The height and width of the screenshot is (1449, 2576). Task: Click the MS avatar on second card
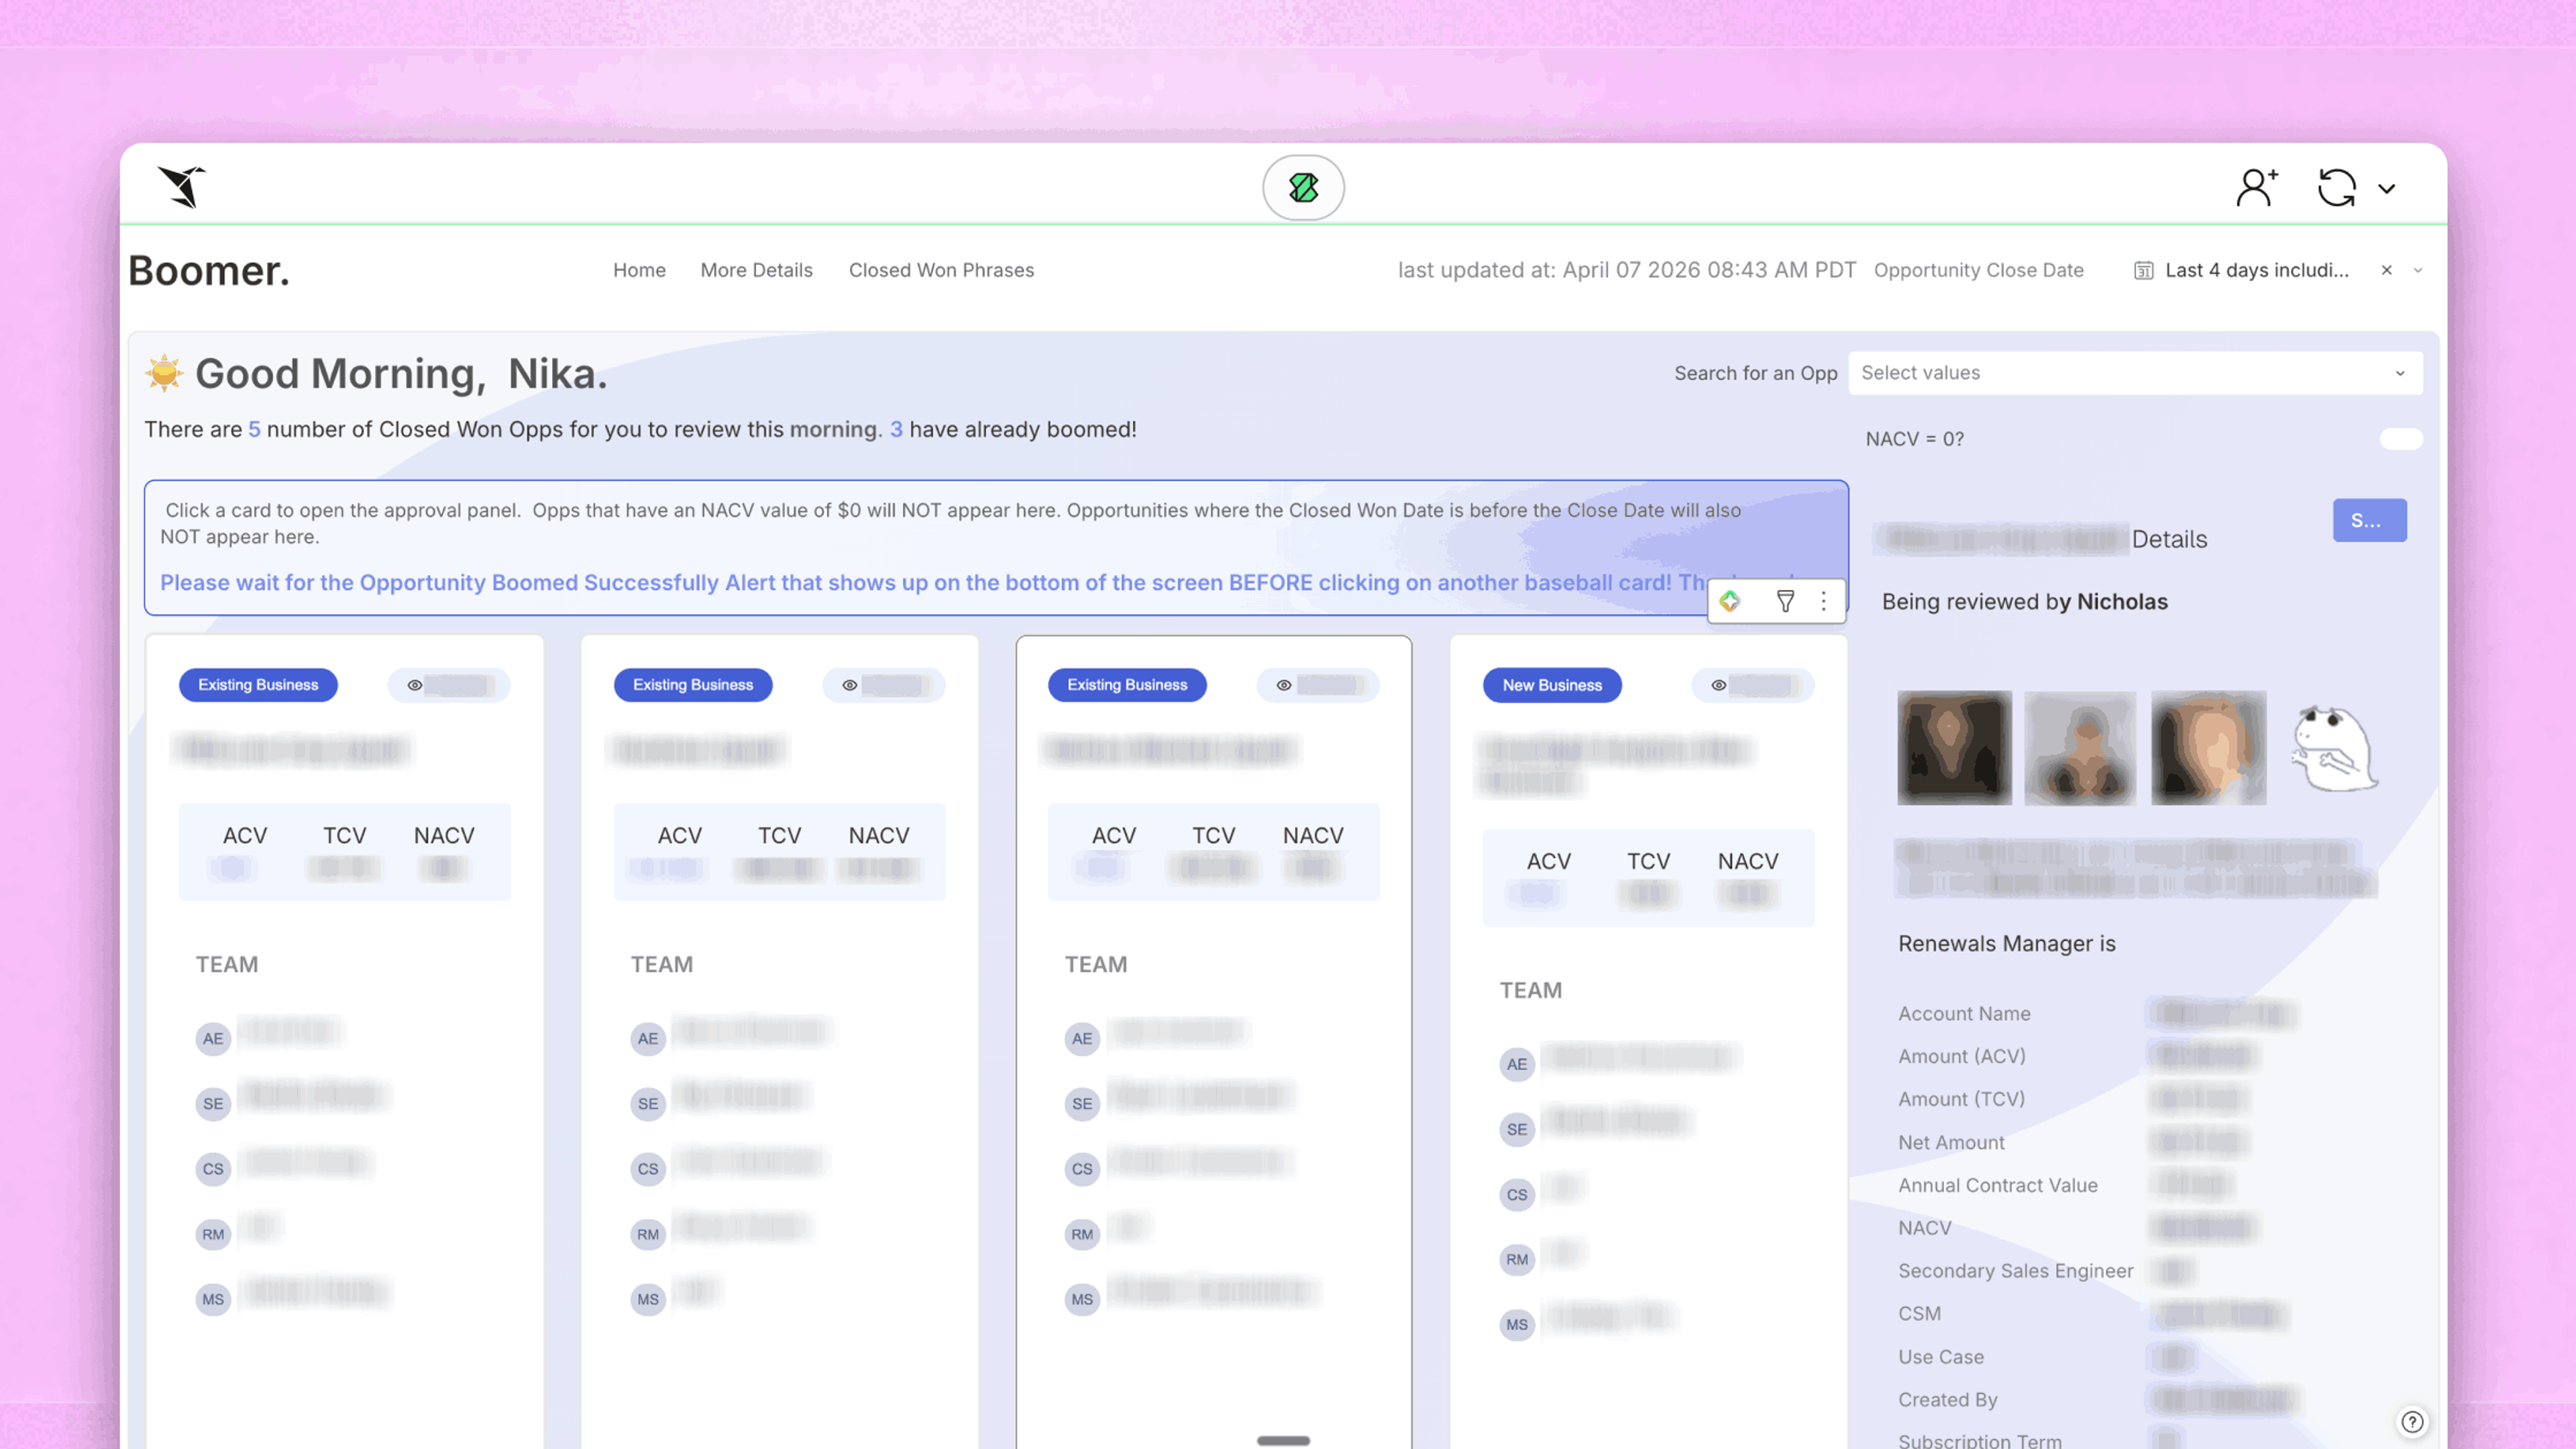coord(648,1299)
